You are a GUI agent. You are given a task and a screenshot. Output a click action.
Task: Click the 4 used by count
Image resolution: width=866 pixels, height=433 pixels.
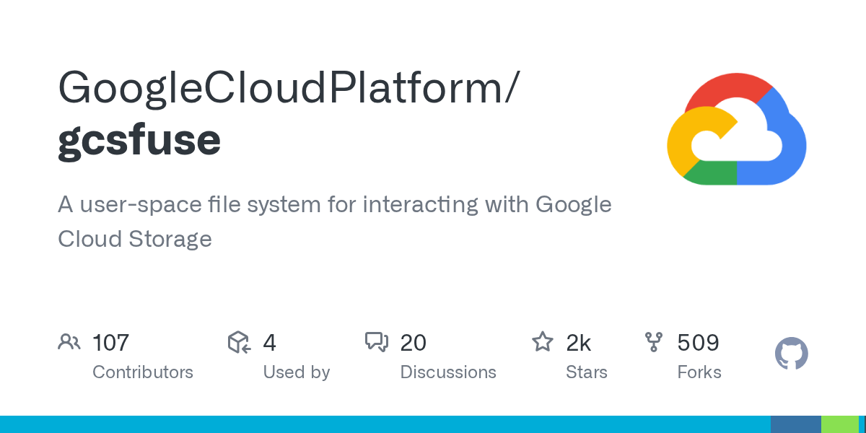point(269,342)
